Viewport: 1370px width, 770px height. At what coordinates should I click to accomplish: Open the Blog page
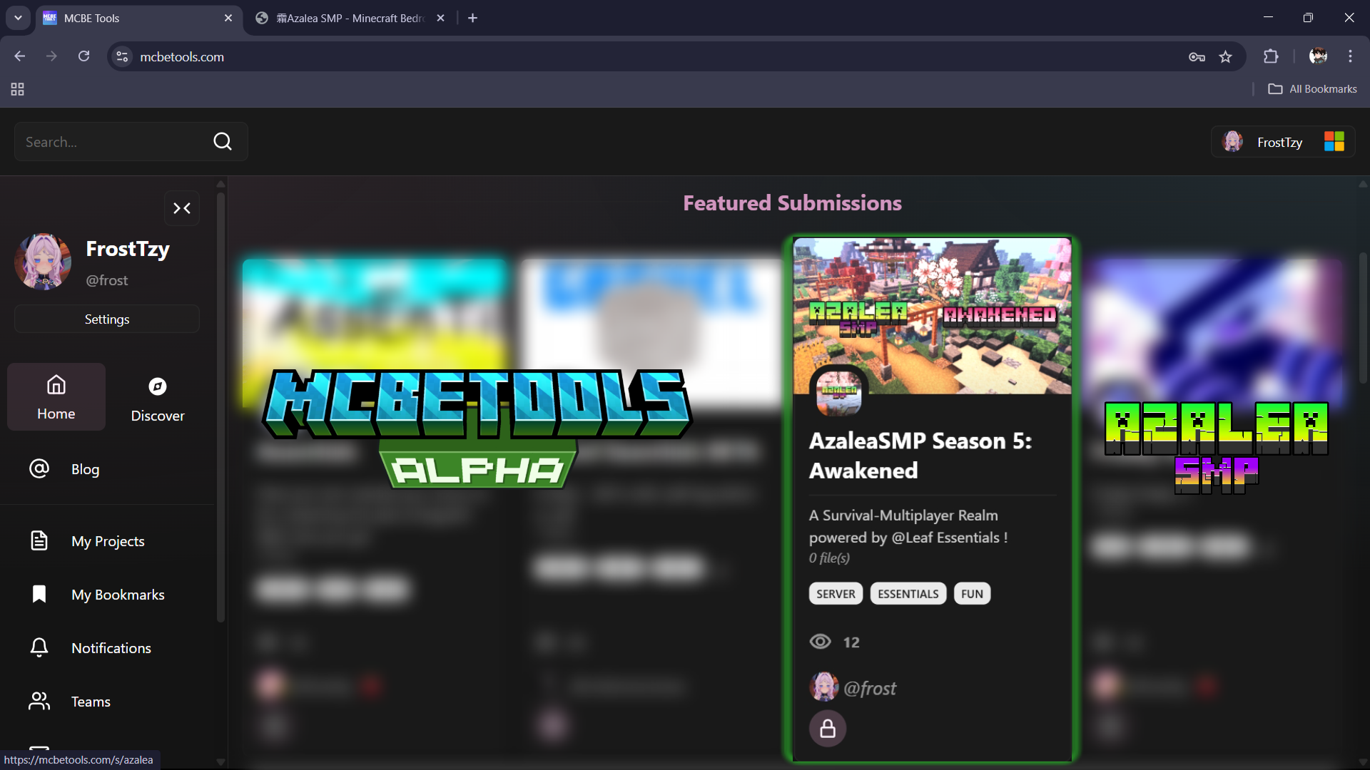tap(64, 469)
